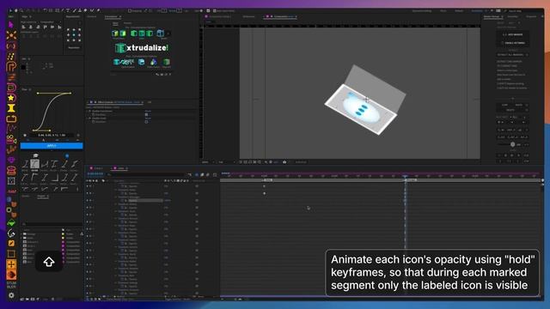
Task: Click the selection arrow tool in top toolbar
Action: (x=10, y=11)
